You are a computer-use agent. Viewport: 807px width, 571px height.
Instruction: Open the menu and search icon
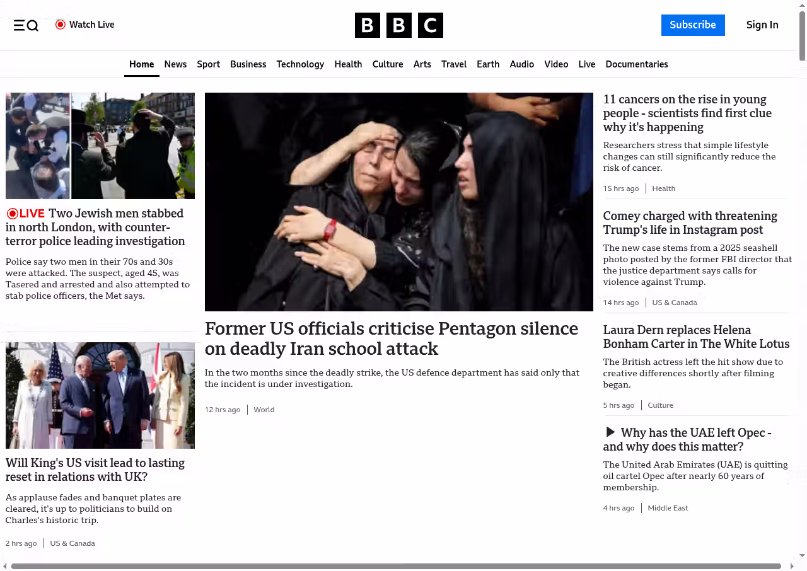[x=26, y=25]
